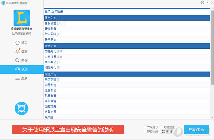
Task: Click the 乐派 L logo avatar
Action: (21, 17)
